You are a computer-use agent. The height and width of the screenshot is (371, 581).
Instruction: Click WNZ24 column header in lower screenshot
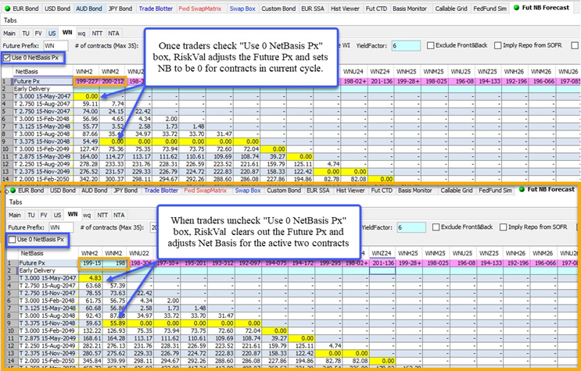(382, 253)
